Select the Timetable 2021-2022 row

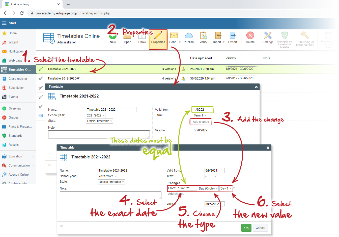click(186, 69)
